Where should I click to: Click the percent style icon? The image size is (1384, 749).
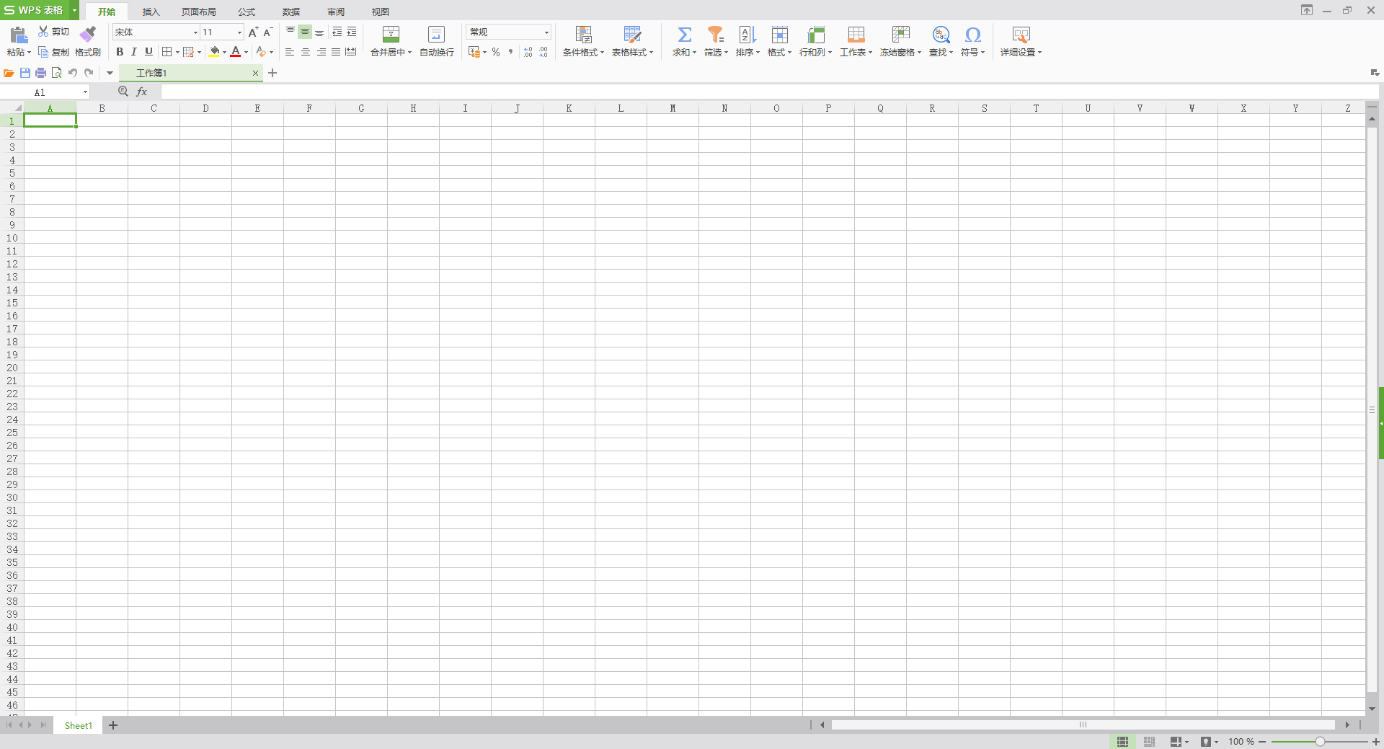point(496,52)
